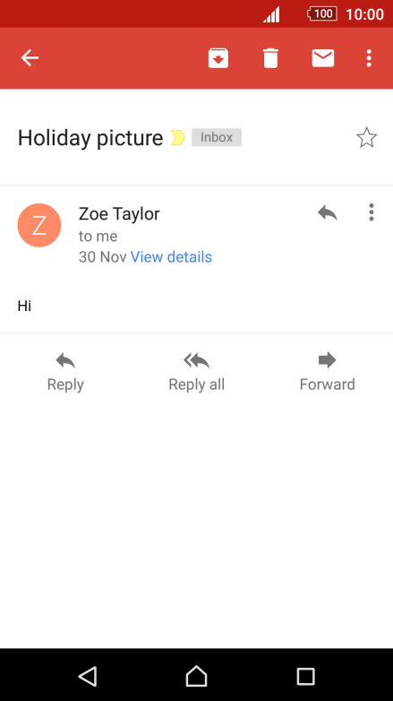Reply using the arrow beside sender

(328, 212)
